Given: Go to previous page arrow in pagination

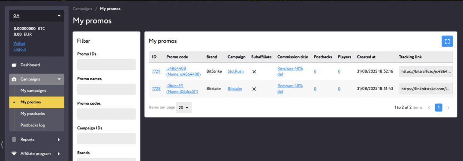Looking at the screenshot, I should pyautogui.click(x=429, y=108).
